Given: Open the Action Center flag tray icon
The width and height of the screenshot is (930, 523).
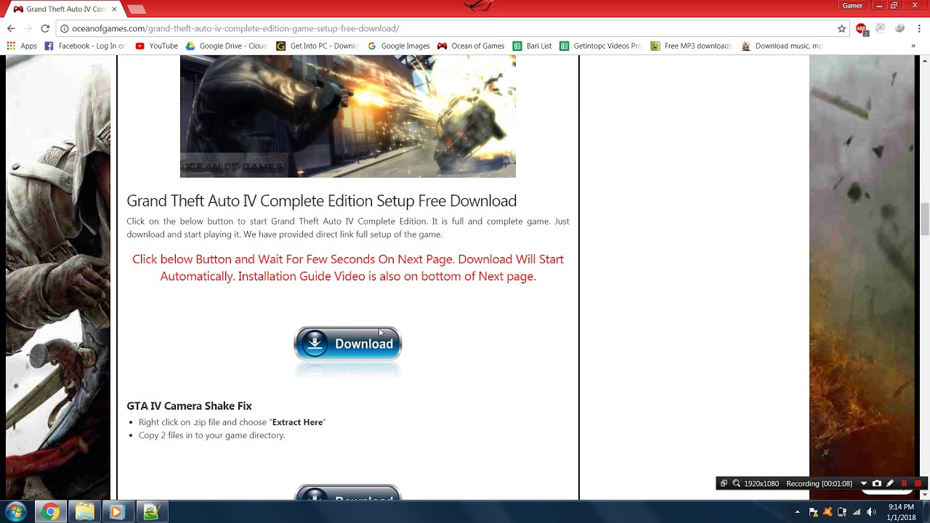Looking at the screenshot, I should [x=813, y=512].
